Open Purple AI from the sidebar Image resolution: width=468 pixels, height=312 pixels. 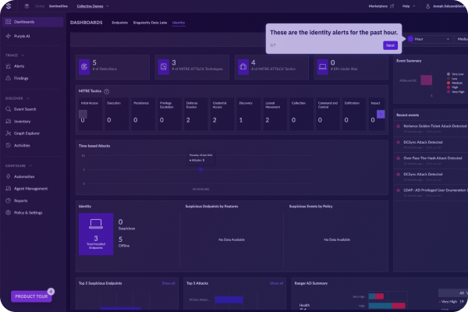[x=21, y=37]
